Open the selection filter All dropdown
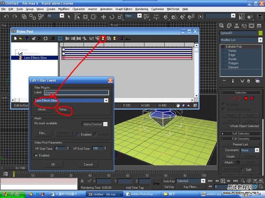Screen dimensions: 265x198 62,16
